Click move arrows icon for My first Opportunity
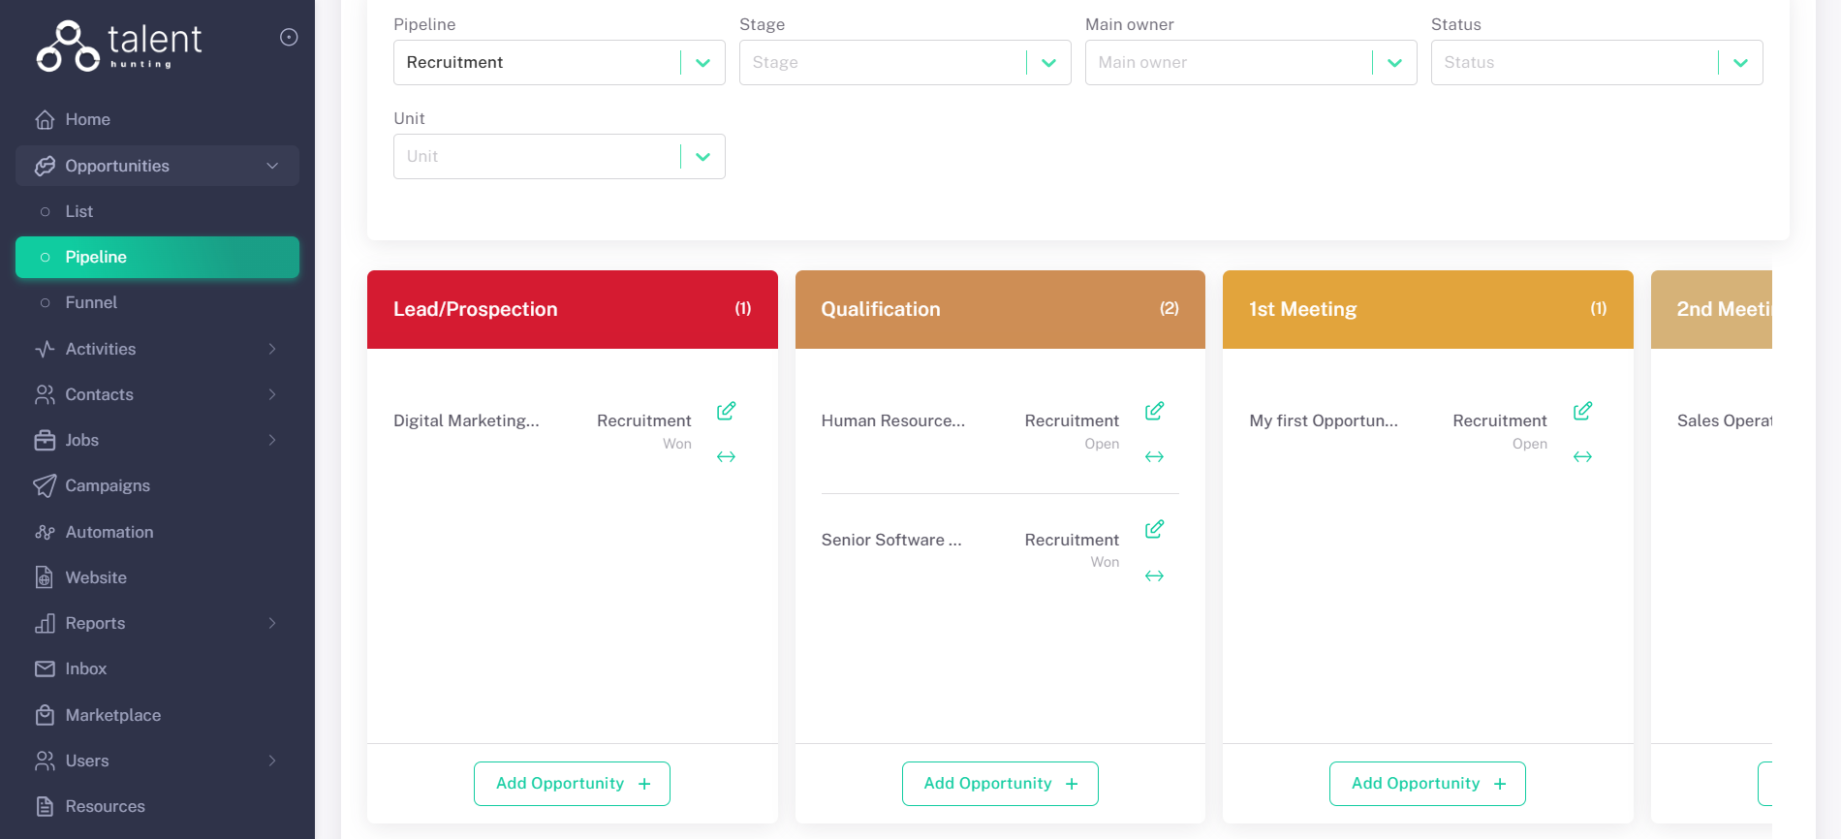Screen dimensions: 1841x839 tap(1582, 457)
